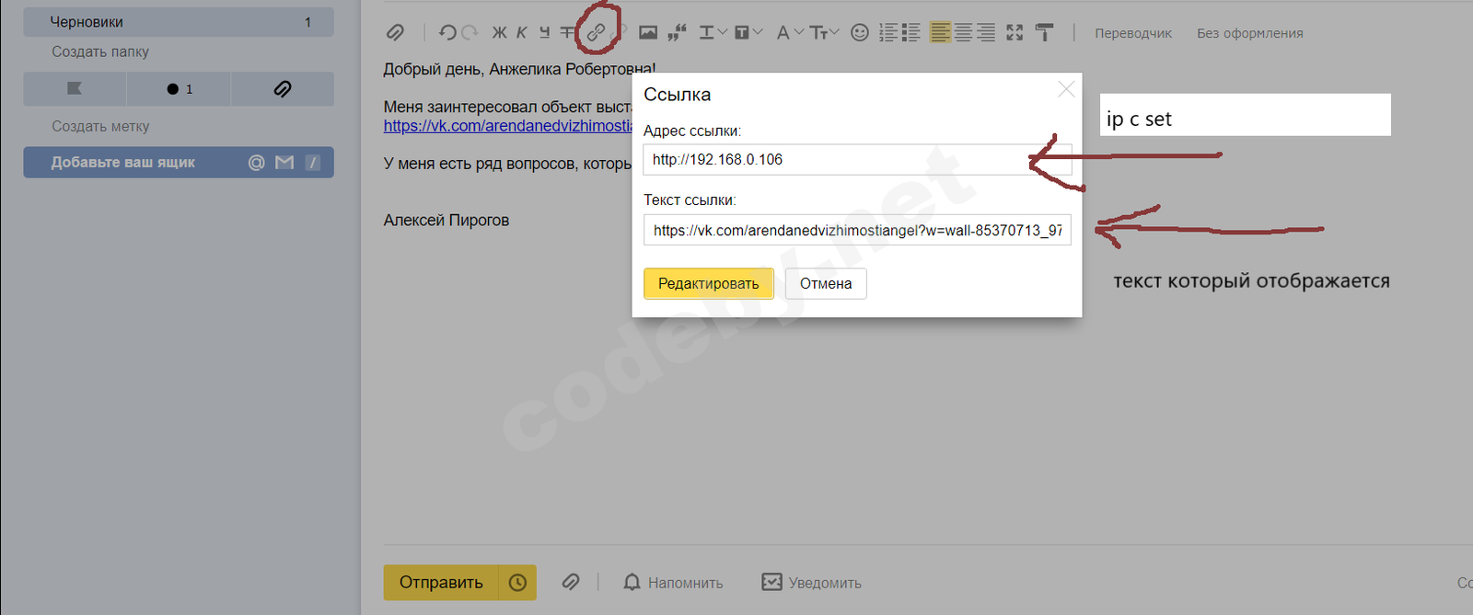Click the Адрес ссылки input field
This screenshot has height=615, width=1473.
click(857, 159)
